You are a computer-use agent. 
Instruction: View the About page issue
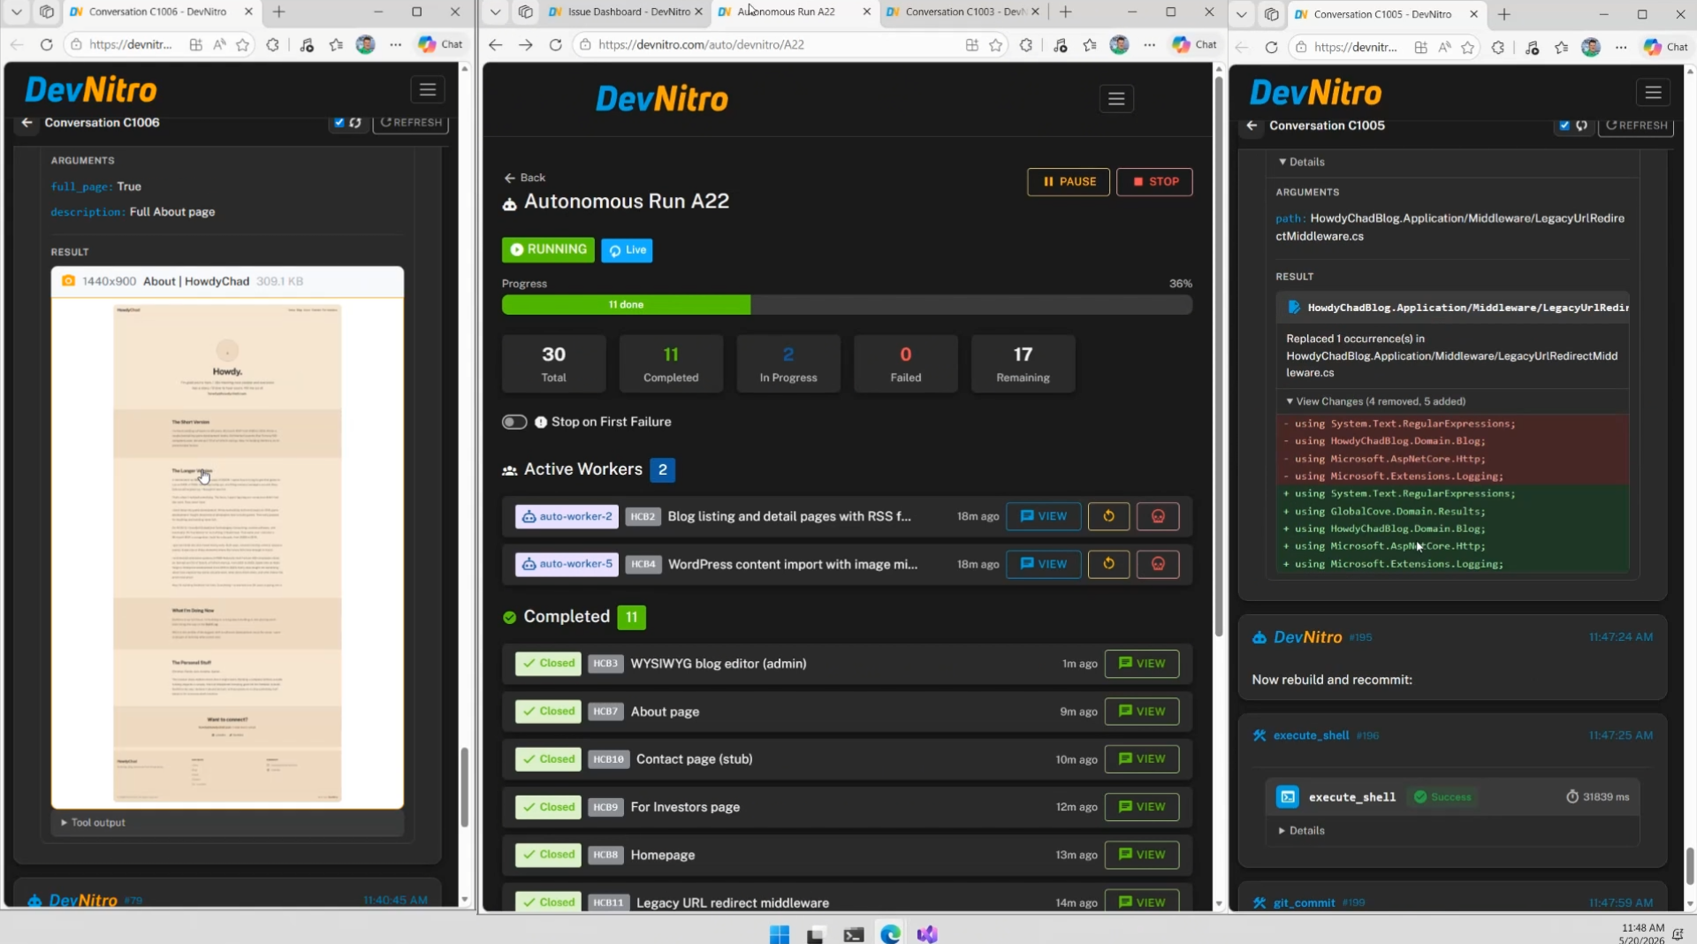[x=1141, y=712]
